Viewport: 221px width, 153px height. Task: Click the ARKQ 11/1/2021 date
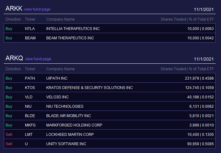coord(204,59)
